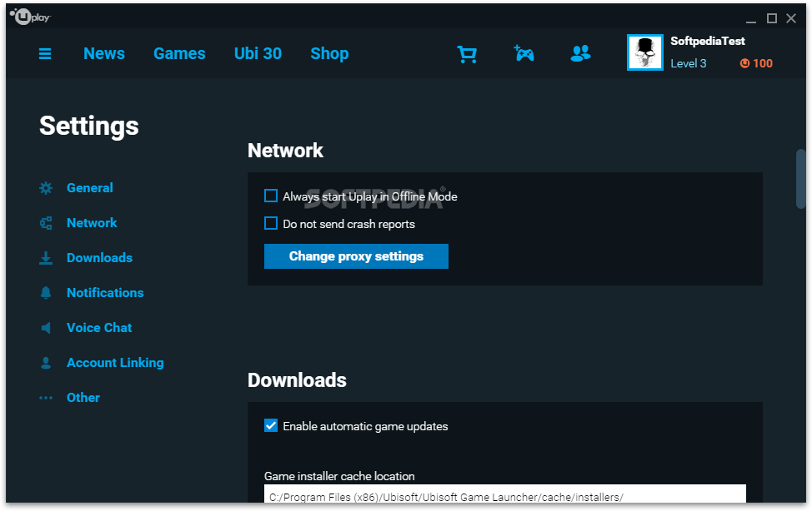Image resolution: width=812 pixels, height=511 pixels.
Task: Open the Games tab
Action: pyautogui.click(x=179, y=53)
